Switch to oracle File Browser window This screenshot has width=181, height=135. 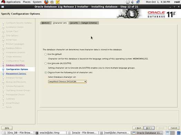[83, 133]
